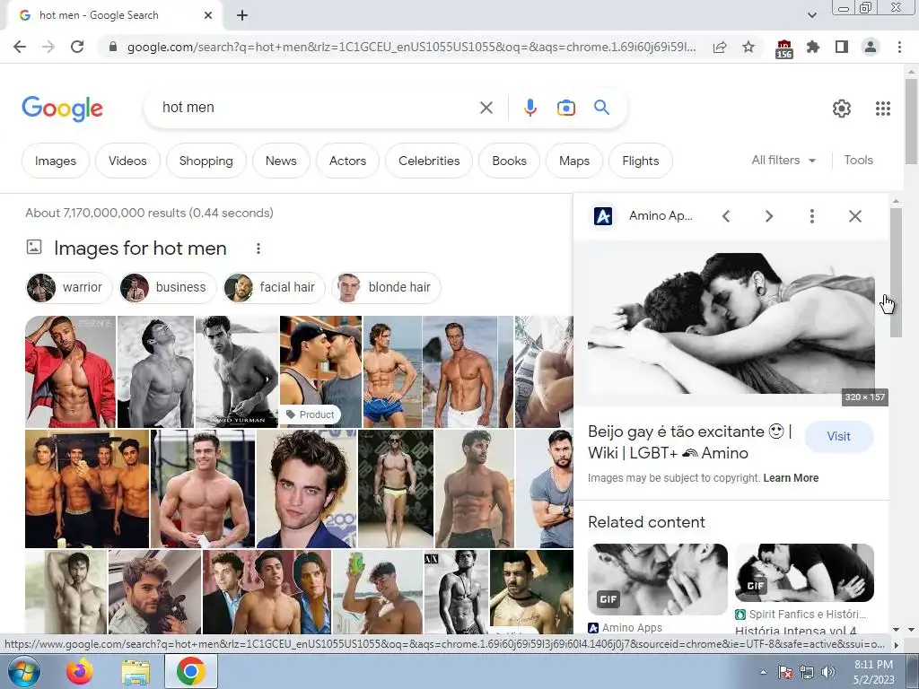
Task: Go to previous image in preview panel
Action: click(x=726, y=216)
